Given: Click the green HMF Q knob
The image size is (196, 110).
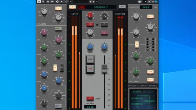Looking at the screenshot, I should (44, 61).
